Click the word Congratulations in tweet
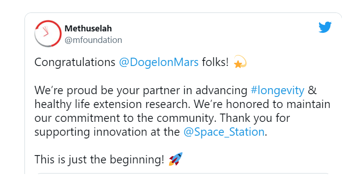Screen dimensions: 364x180 75,63
